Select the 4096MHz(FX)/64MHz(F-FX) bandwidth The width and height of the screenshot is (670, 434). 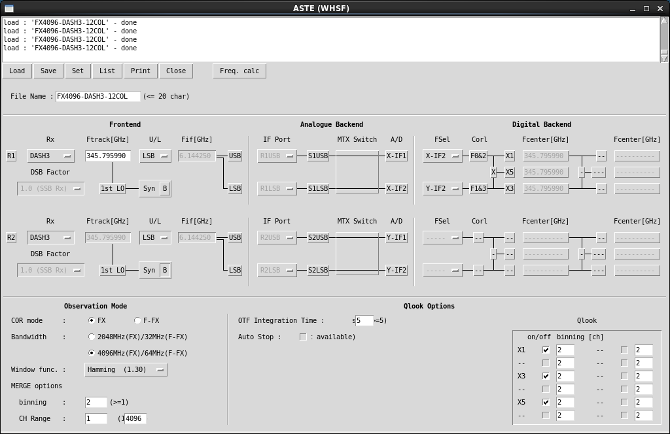pyautogui.click(x=92, y=353)
